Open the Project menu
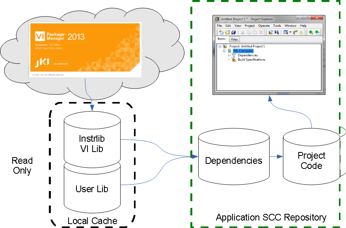The image size is (346, 228). (x=249, y=26)
